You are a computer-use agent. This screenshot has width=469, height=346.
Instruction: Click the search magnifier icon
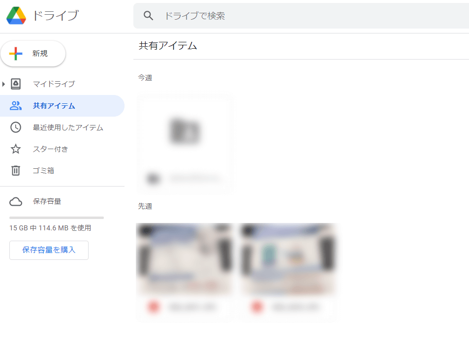[x=148, y=15]
